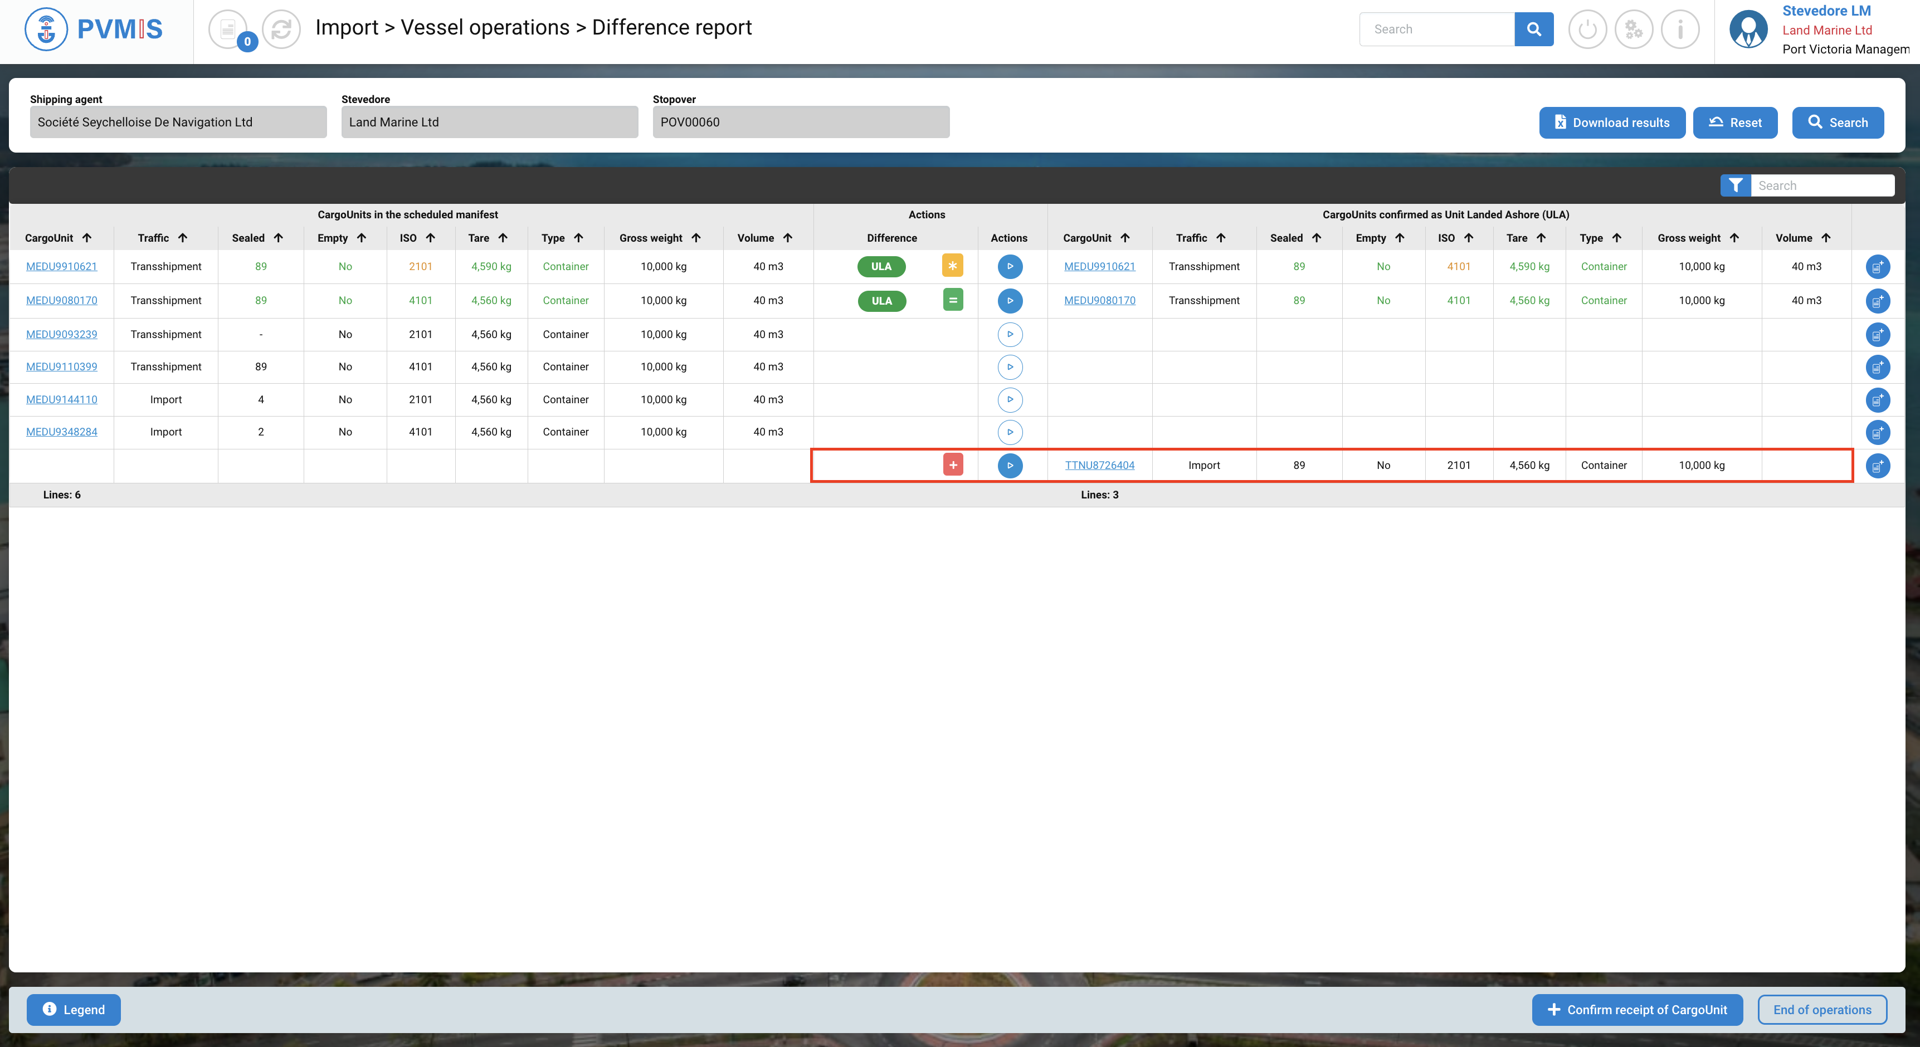1920x1047 pixels.
Task: Click the refresh icon in header
Action: 281,30
